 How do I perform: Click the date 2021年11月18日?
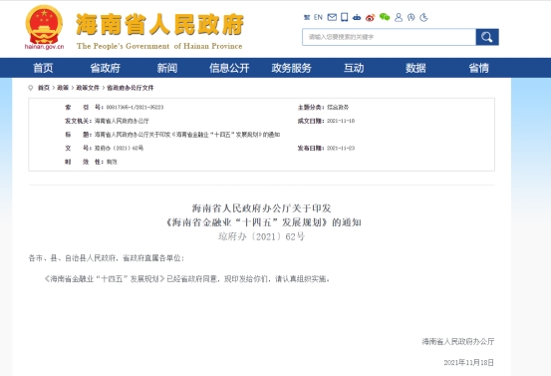coord(468,362)
